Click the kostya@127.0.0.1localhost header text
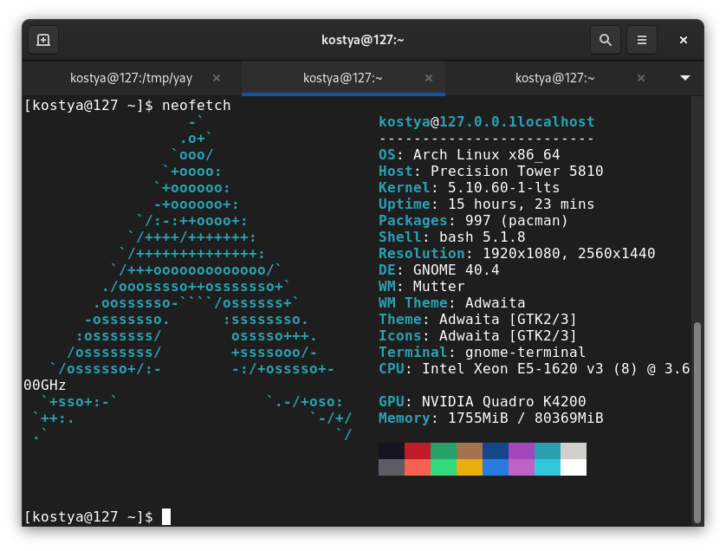 pyautogui.click(x=486, y=122)
